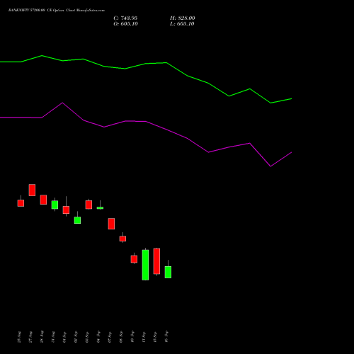This screenshot has height=354, width=354.
Task: Select the open value O: 605.10
Action: (x=125, y=24)
